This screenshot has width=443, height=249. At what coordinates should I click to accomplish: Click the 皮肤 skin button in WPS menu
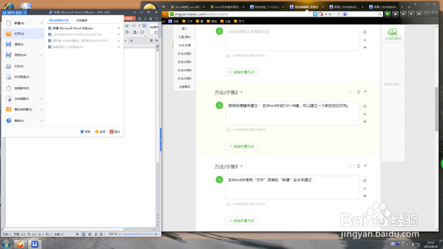tap(85, 132)
